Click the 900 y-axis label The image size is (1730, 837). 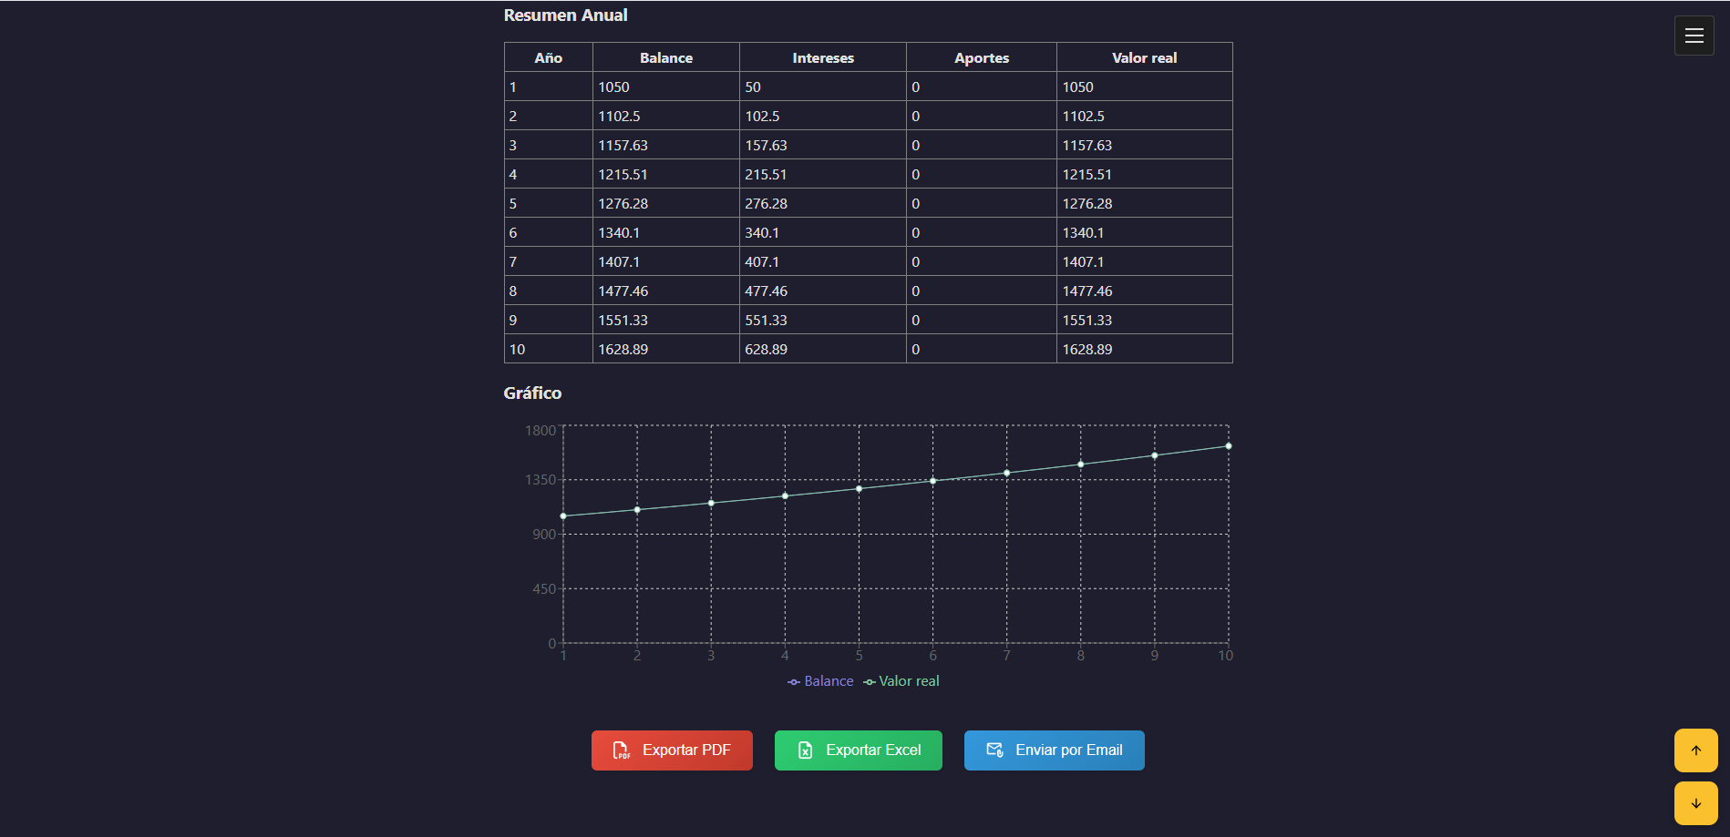click(x=544, y=535)
